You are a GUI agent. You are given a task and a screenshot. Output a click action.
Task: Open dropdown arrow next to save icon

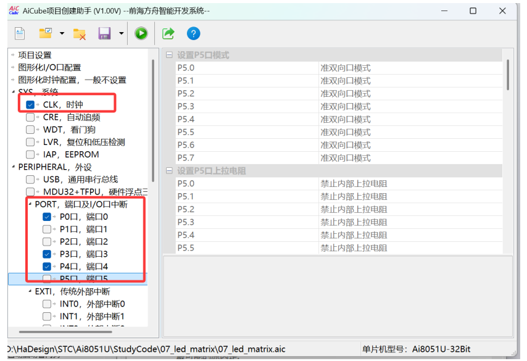[x=122, y=33]
